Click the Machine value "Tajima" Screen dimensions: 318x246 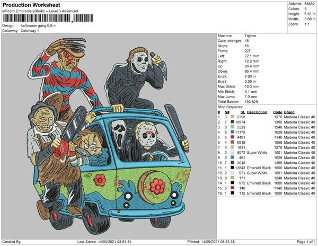250,36
